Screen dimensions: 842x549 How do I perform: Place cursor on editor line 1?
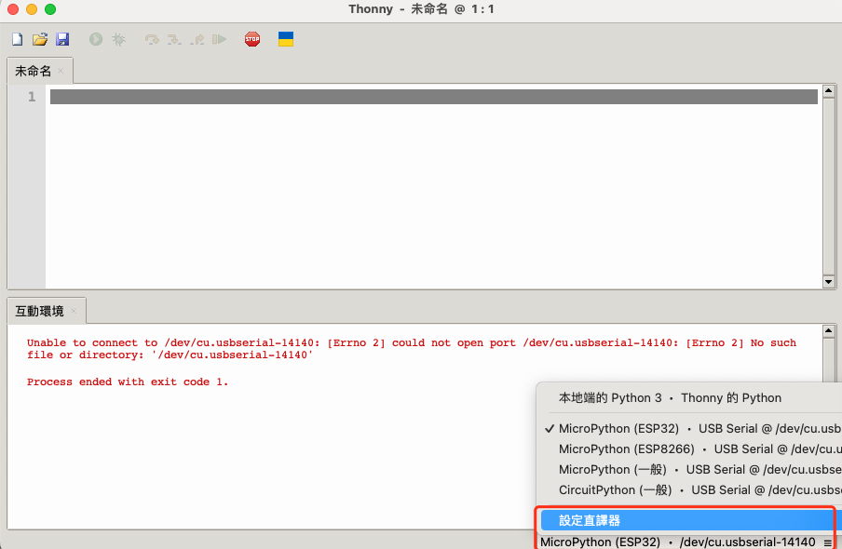click(x=434, y=97)
